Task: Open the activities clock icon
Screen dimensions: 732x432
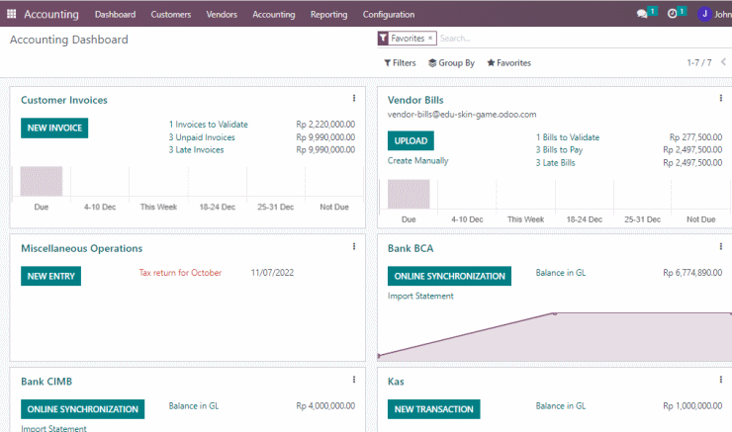Action: pos(672,14)
